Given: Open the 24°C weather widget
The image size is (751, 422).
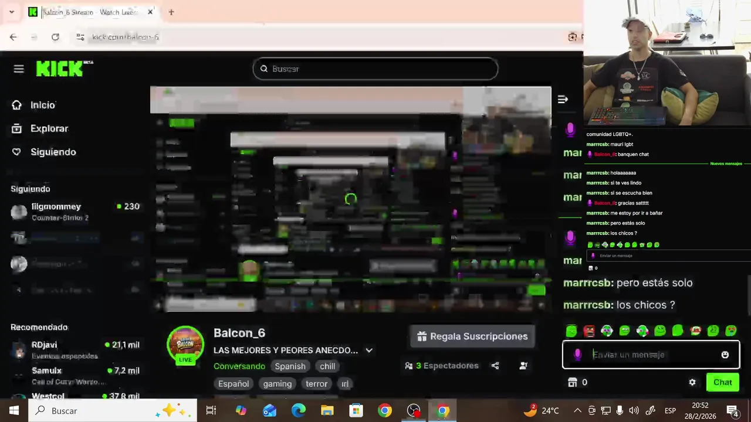Looking at the screenshot, I should pos(541,411).
